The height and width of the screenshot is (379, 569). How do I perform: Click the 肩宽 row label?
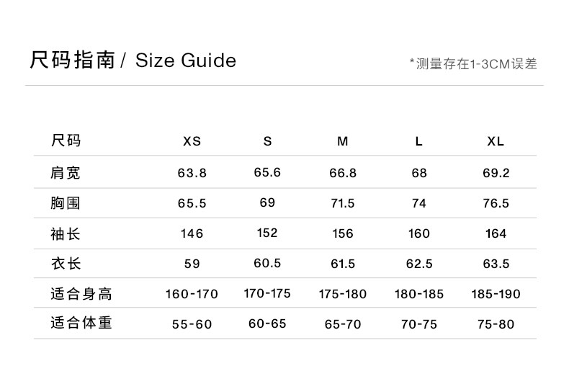tap(66, 173)
